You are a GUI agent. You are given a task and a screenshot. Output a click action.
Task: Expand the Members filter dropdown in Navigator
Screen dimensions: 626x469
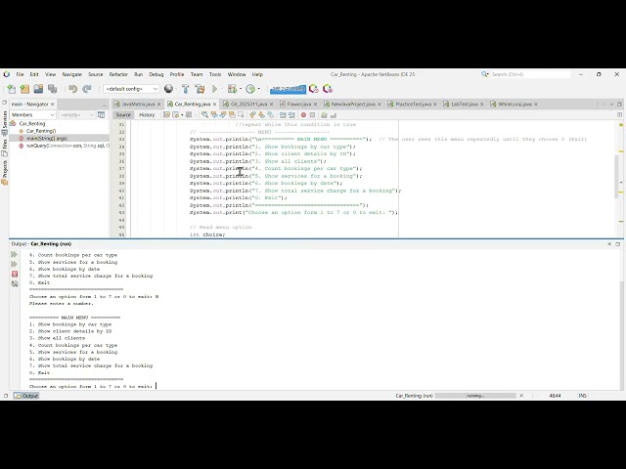(x=54, y=114)
